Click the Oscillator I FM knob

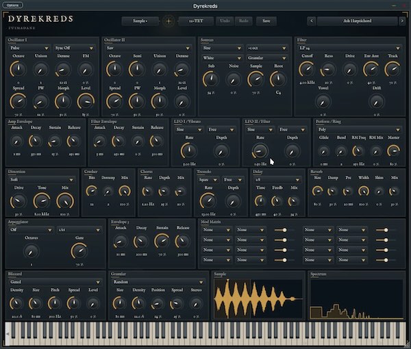(86, 70)
